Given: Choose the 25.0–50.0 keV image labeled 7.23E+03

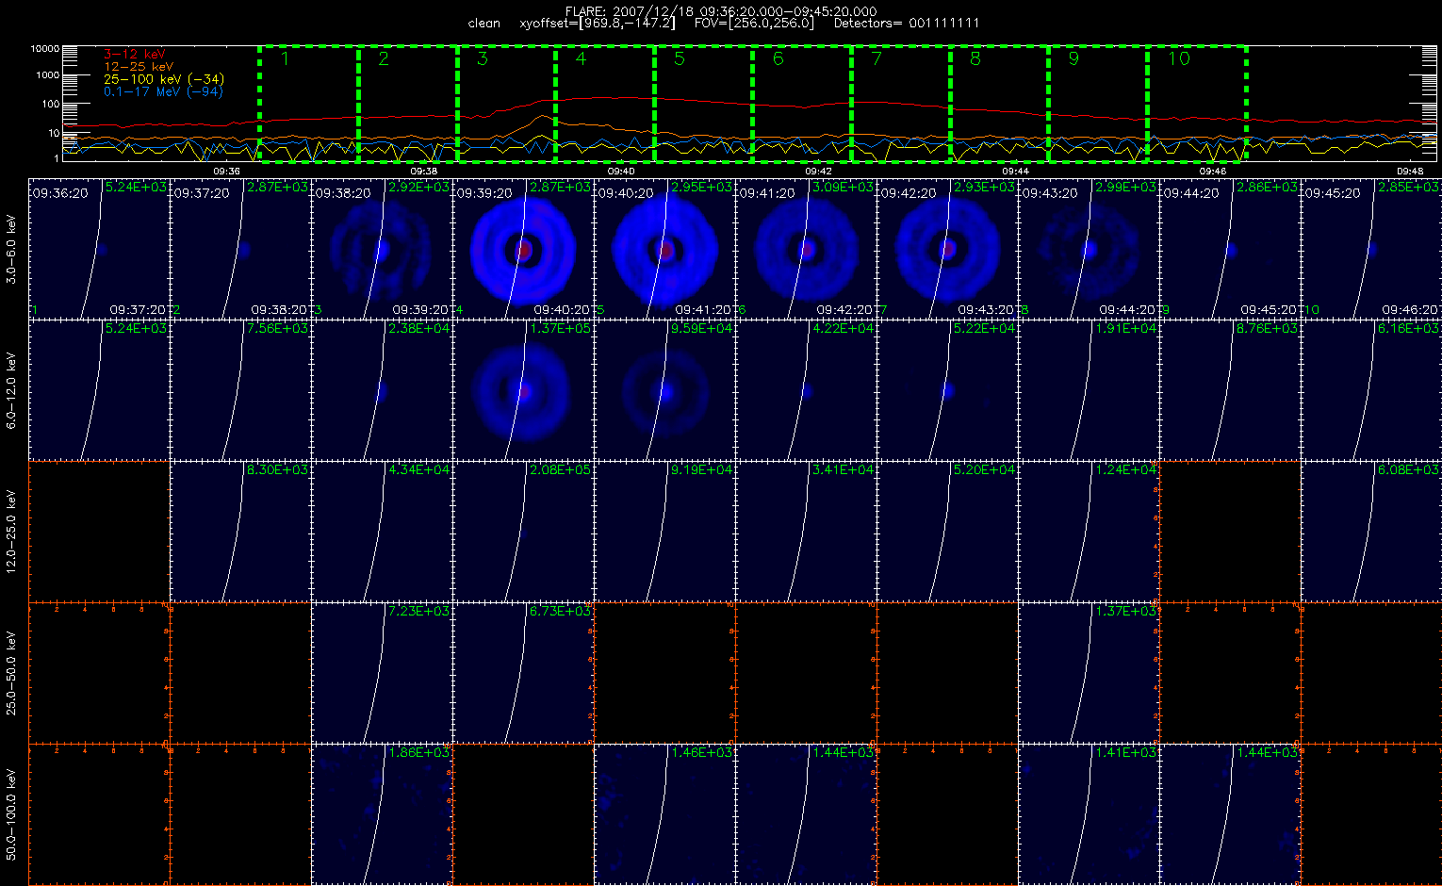Looking at the screenshot, I should pyautogui.click(x=382, y=672).
